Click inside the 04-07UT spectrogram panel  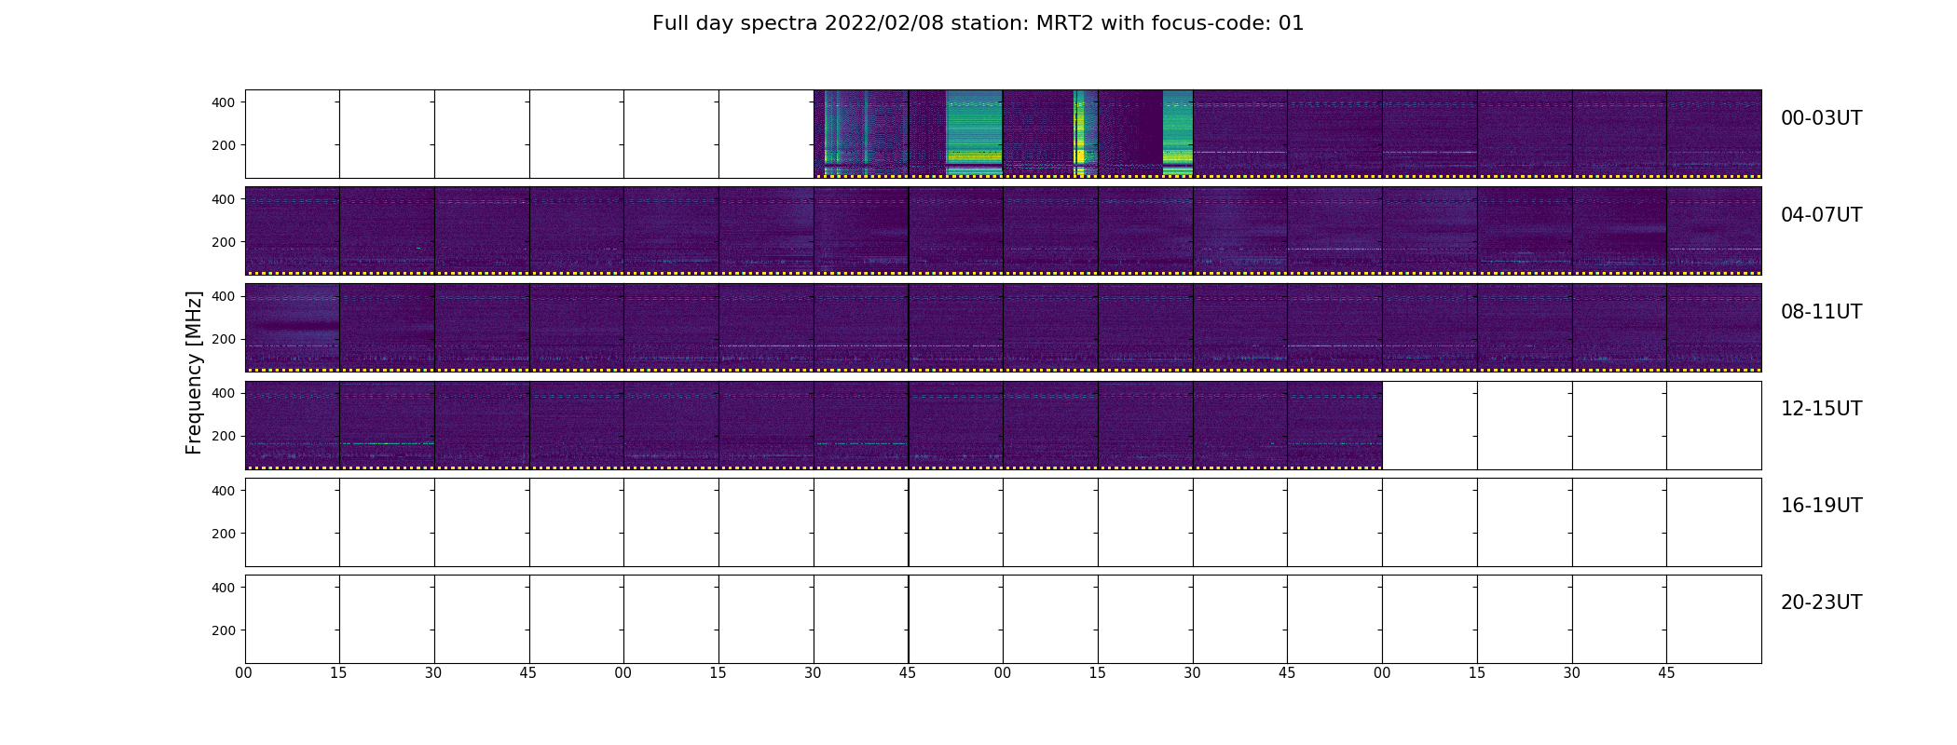(1003, 231)
